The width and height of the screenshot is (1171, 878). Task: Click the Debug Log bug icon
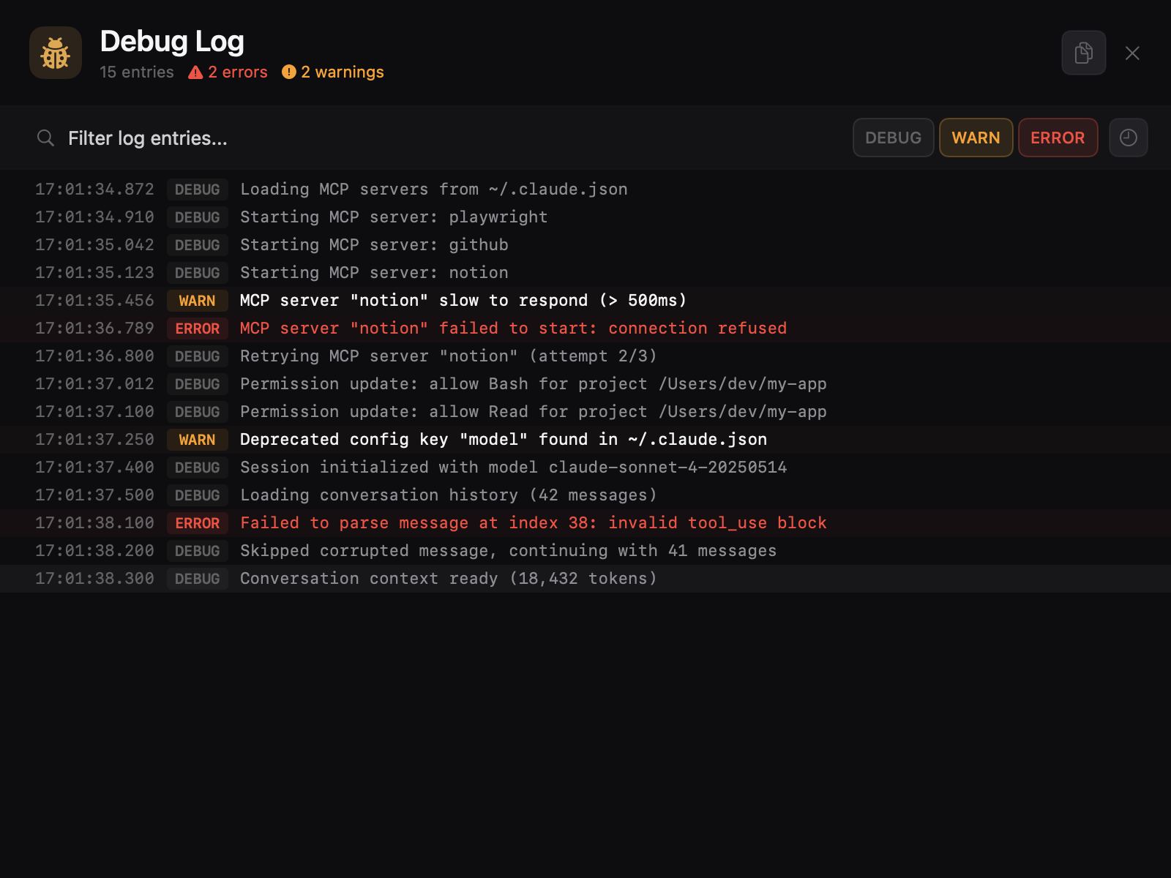[55, 52]
